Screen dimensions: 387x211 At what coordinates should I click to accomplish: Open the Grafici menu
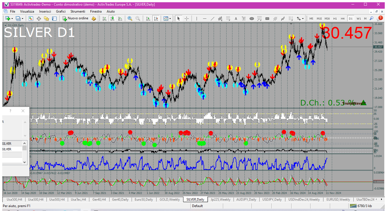[61, 11]
